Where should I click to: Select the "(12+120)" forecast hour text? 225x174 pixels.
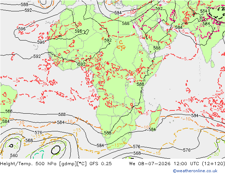(x=214, y=164)
